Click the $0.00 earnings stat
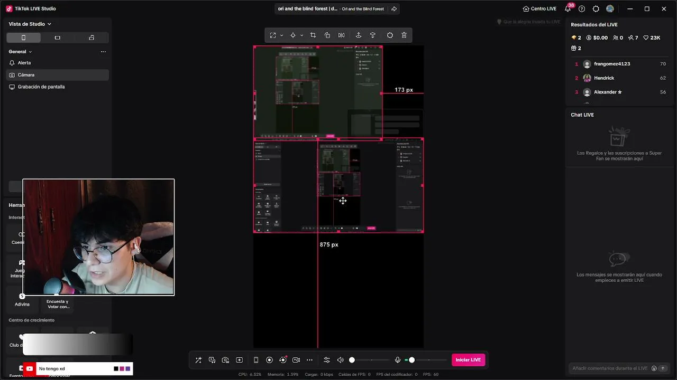This screenshot has height=380, width=677. (x=597, y=38)
